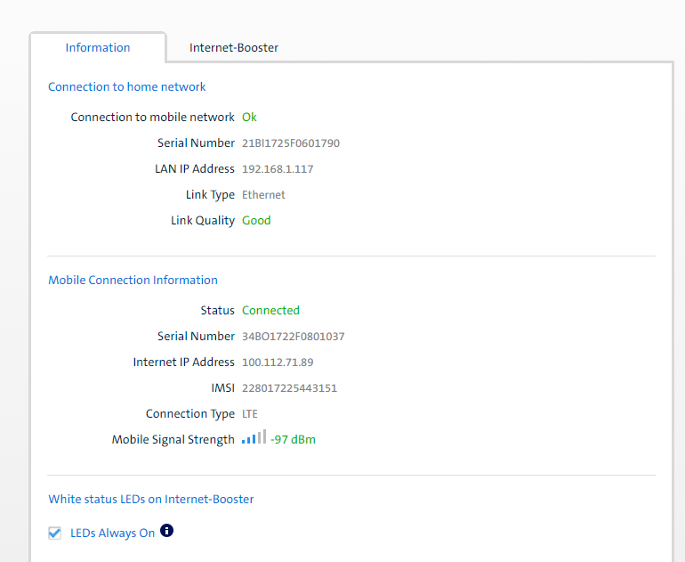
Task: Click the serial number 21BI1725F0601790
Action: coord(291,143)
